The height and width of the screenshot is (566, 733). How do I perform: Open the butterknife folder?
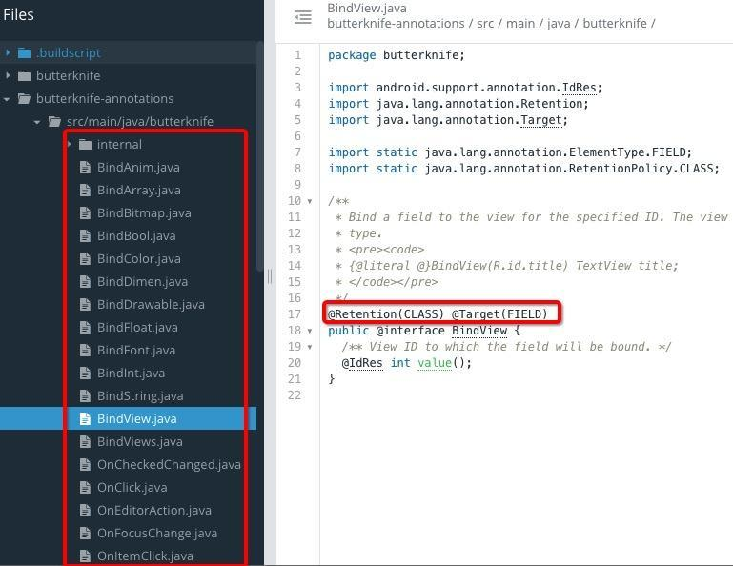(x=69, y=75)
